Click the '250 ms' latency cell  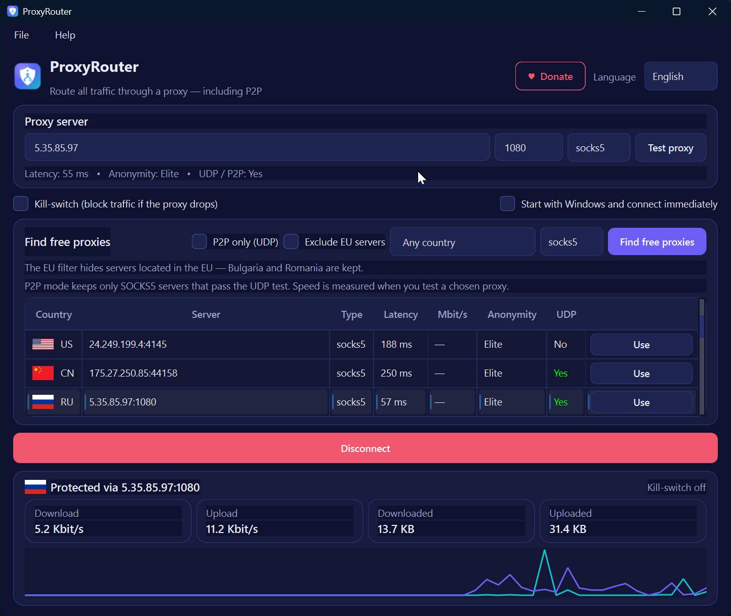click(401, 373)
